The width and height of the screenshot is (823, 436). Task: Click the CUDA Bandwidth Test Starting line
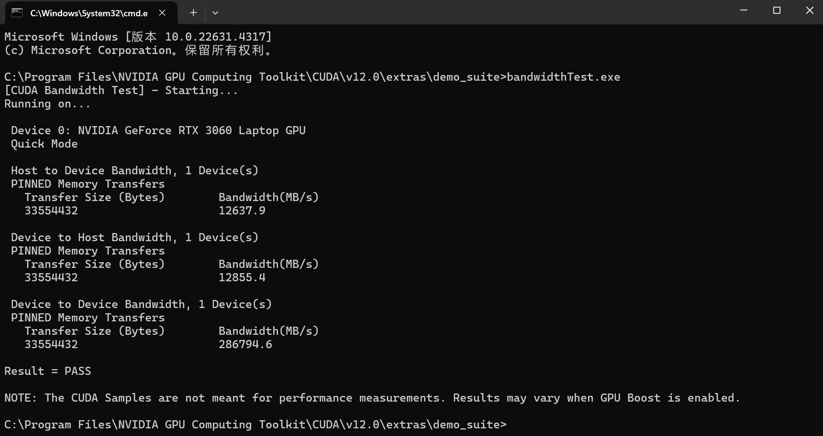click(x=121, y=90)
